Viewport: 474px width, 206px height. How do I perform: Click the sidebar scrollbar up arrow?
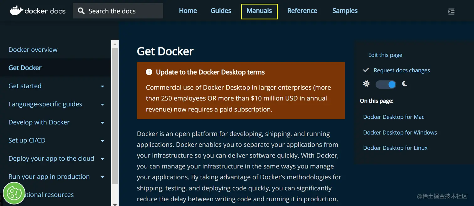tap(115, 44)
